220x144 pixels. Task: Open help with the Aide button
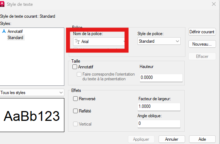202,139
